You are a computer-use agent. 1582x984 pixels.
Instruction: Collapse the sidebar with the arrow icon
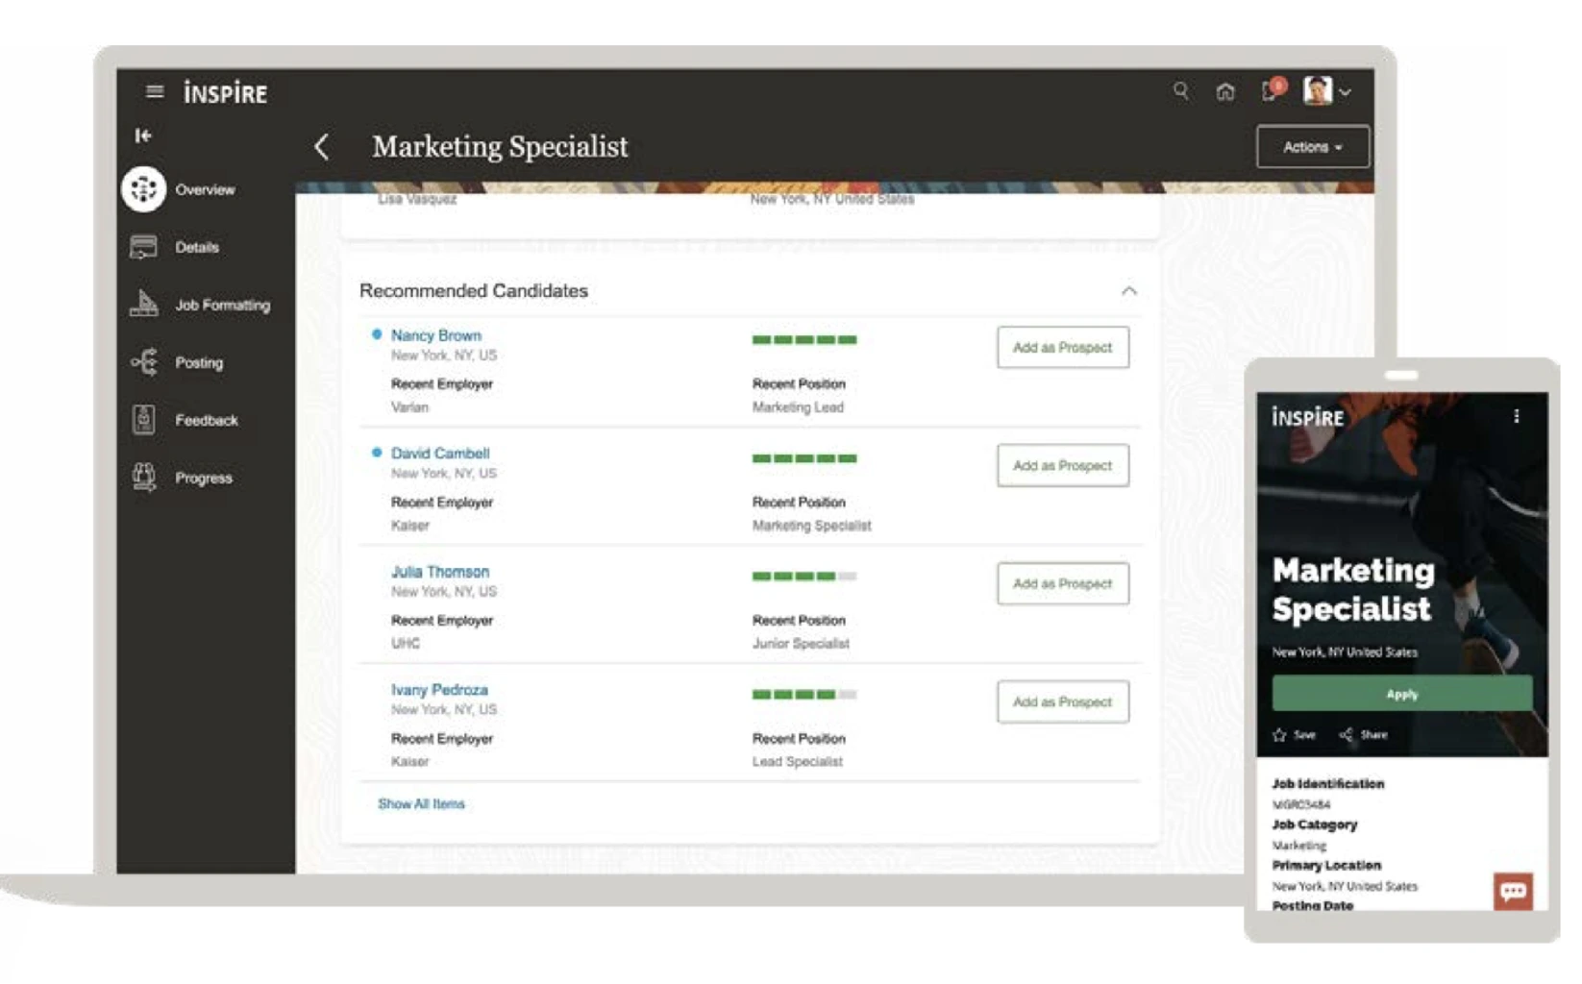pos(143,135)
